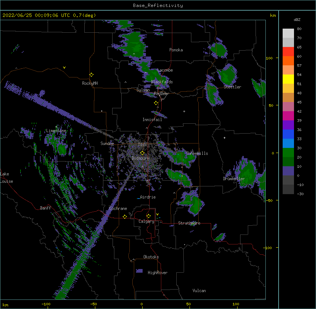The image size is (316, 309).
Task: Click the Okotoks city label
Action: tap(151, 257)
